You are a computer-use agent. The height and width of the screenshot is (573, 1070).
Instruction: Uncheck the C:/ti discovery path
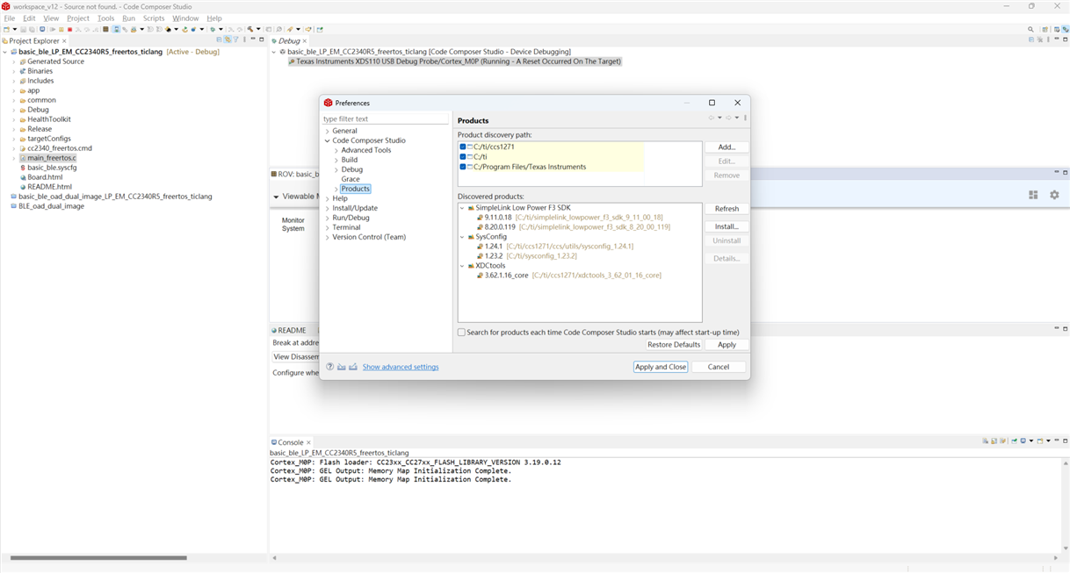(x=463, y=156)
